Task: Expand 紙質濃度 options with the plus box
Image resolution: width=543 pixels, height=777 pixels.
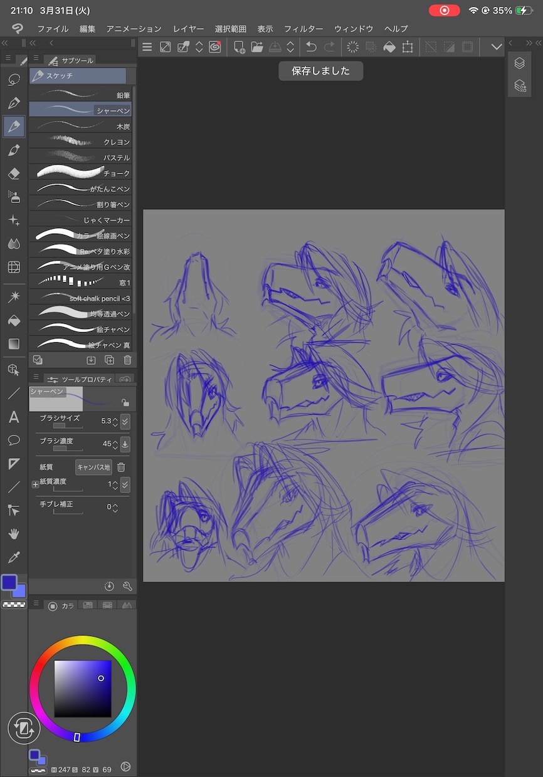Action: (x=35, y=484)
